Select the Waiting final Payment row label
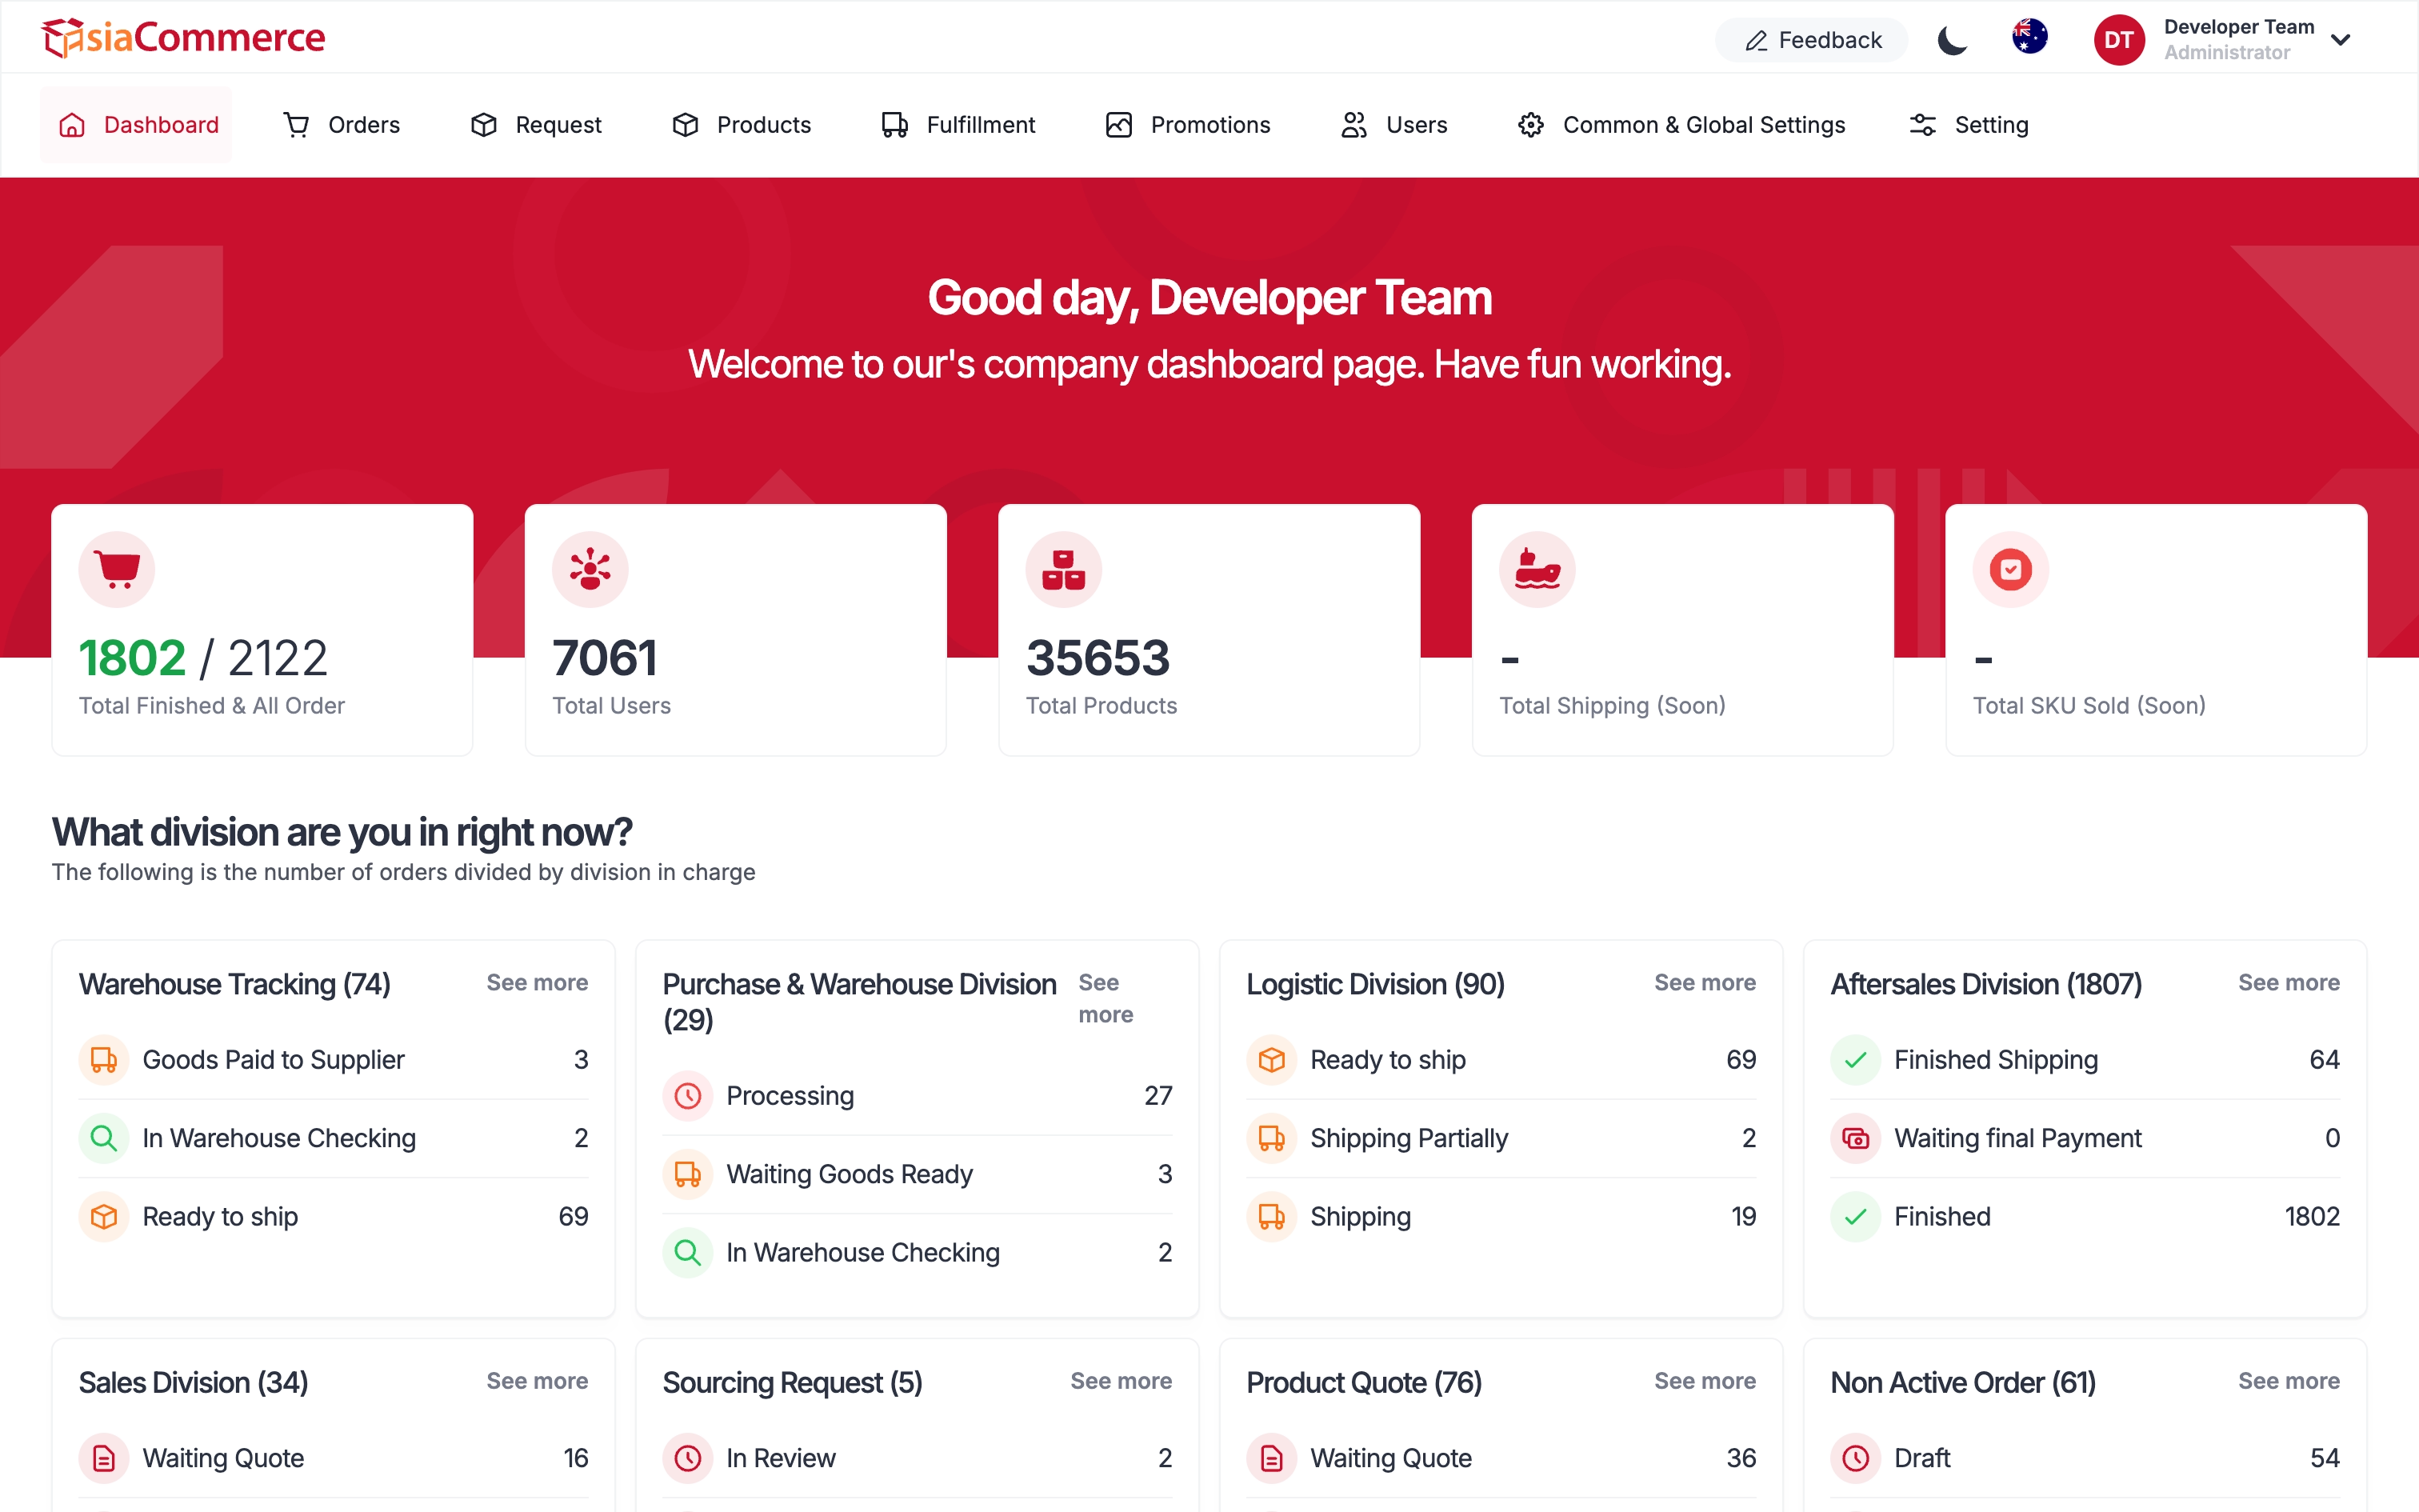Screen dimensions: 2419x1512 click(x=2017, y=1138)
